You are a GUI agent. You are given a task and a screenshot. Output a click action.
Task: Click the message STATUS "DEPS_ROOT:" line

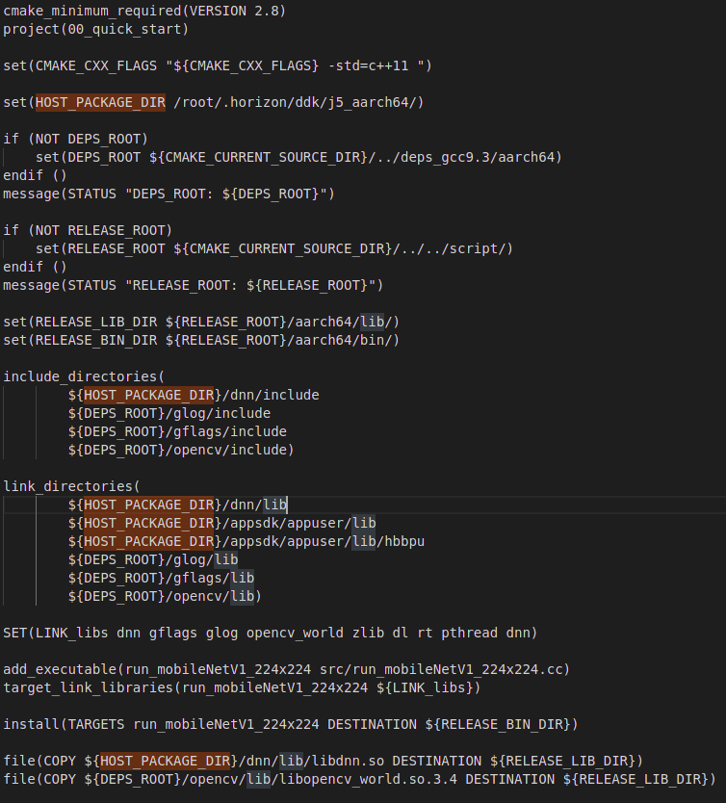(x=169, y=194)
